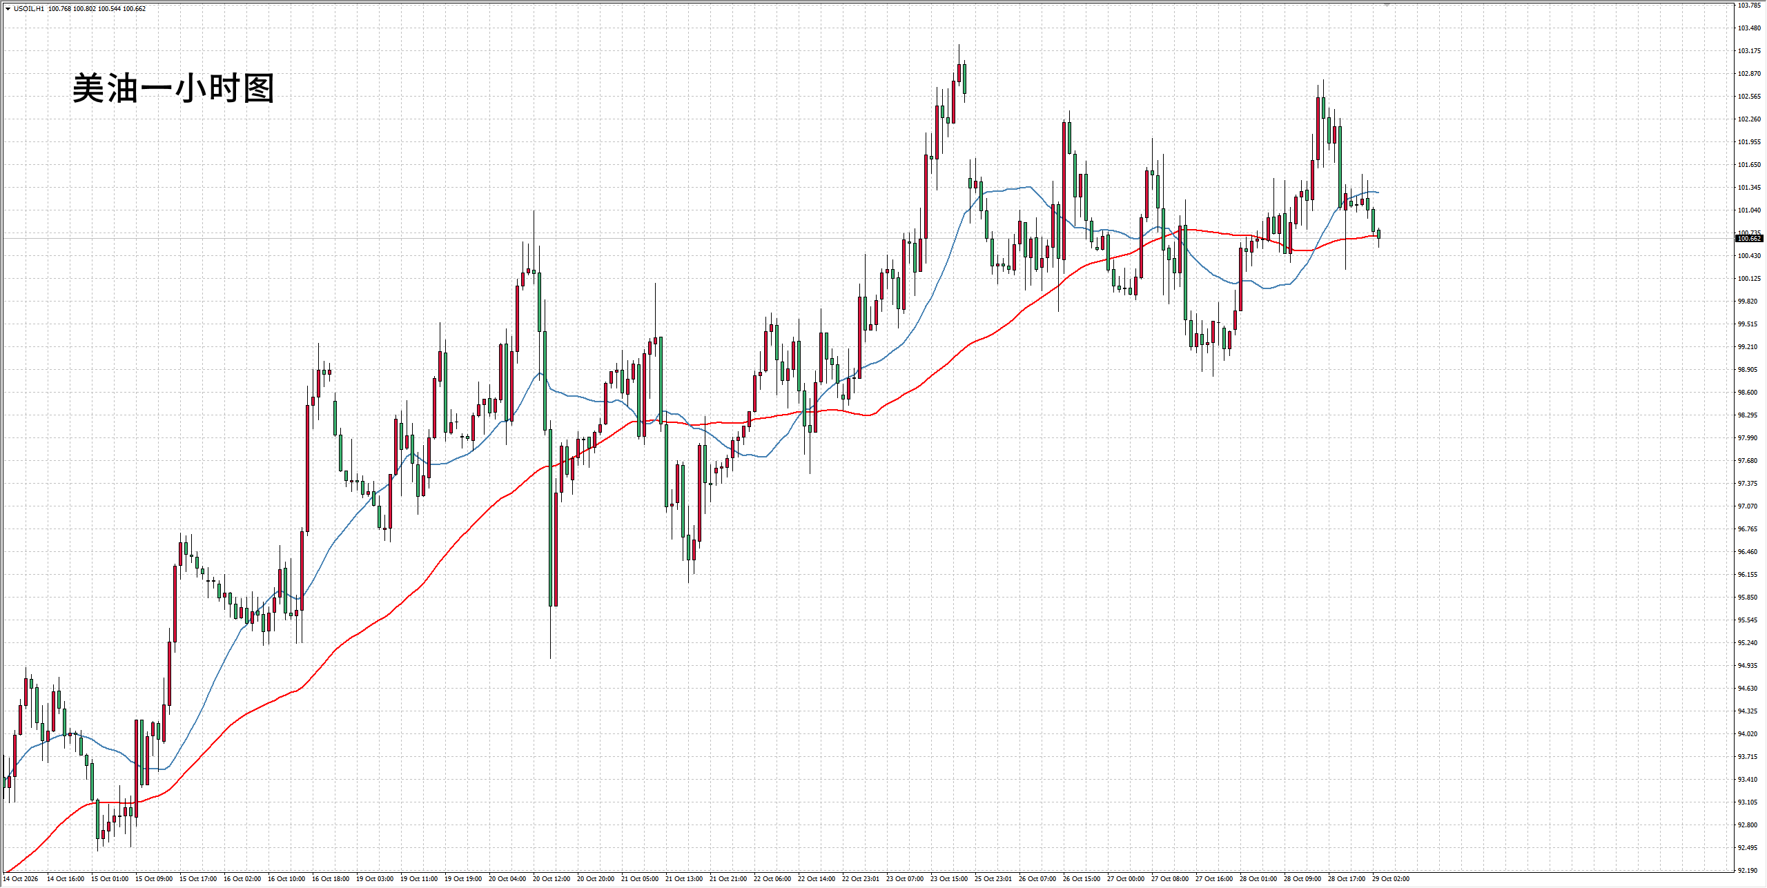The image size is (1767, 888).
Task: Click the 97.070 price axis label
Action: click(1747, 506)
